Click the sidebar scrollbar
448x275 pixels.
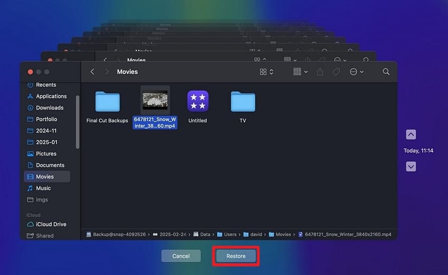[x=77, y=122]
